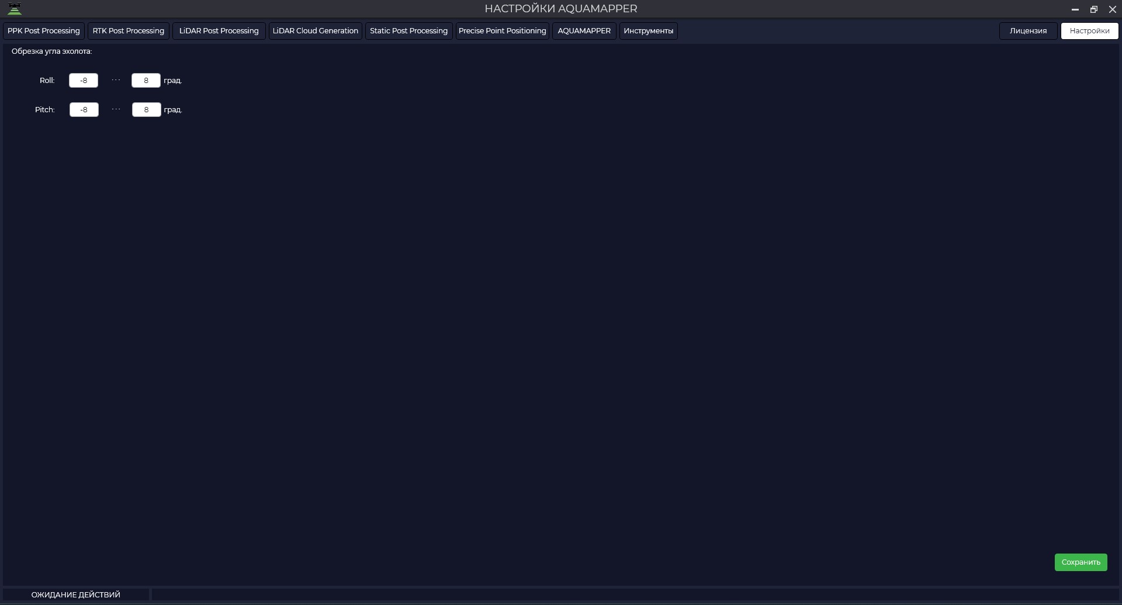The width and height of the screenshot is (1122, 605).
Task: Click the Roll minimum angle field
Action: 84,81
